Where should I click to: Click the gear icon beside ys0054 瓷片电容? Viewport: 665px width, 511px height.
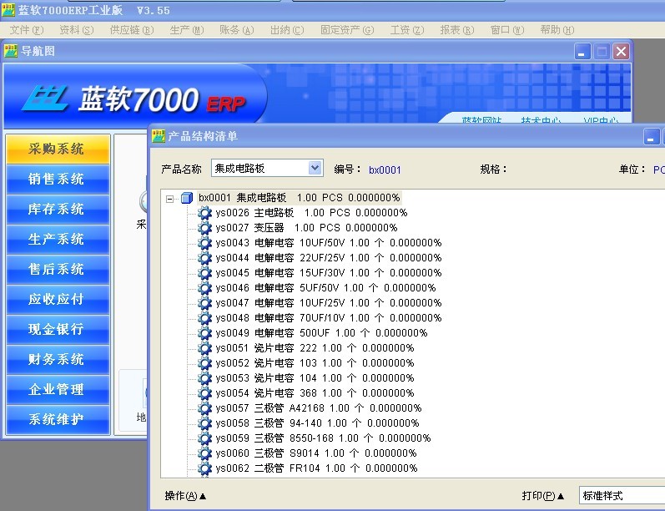(204, 393)
